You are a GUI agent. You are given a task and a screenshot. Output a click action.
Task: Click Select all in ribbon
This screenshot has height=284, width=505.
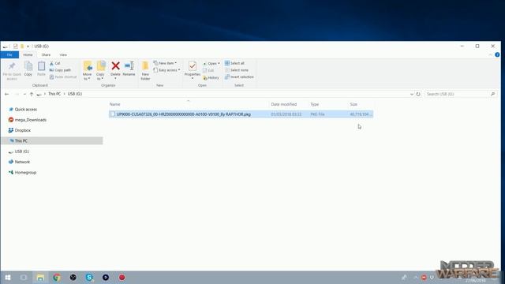pos(234,63)
